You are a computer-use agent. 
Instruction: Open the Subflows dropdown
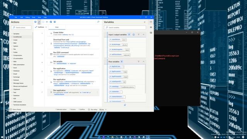coord(41,27)
